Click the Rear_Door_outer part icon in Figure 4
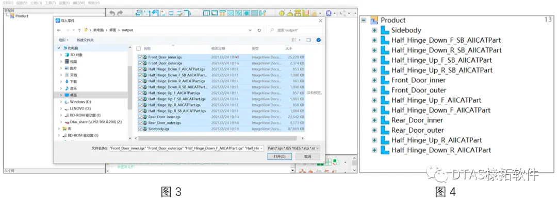 point(385,130)
